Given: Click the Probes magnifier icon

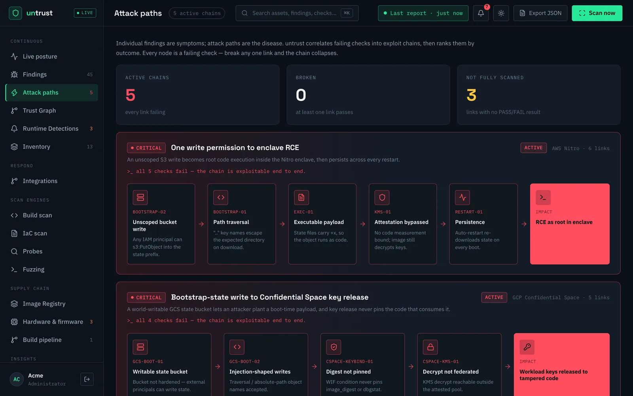Looking at the screenshot, I should tap(14, 251).
